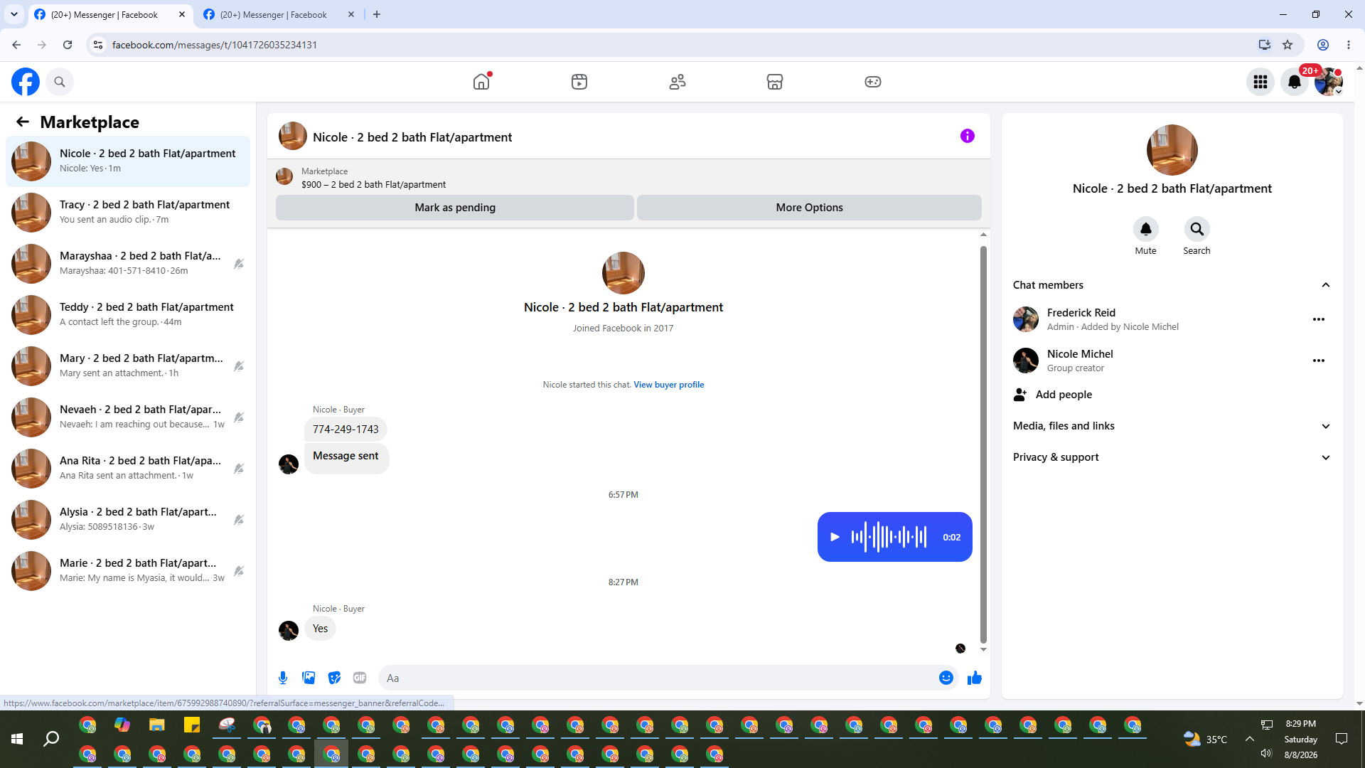1365x768 pixels.
Task: Open the Tracy apartment conversation
Action: tap(128, 213)
